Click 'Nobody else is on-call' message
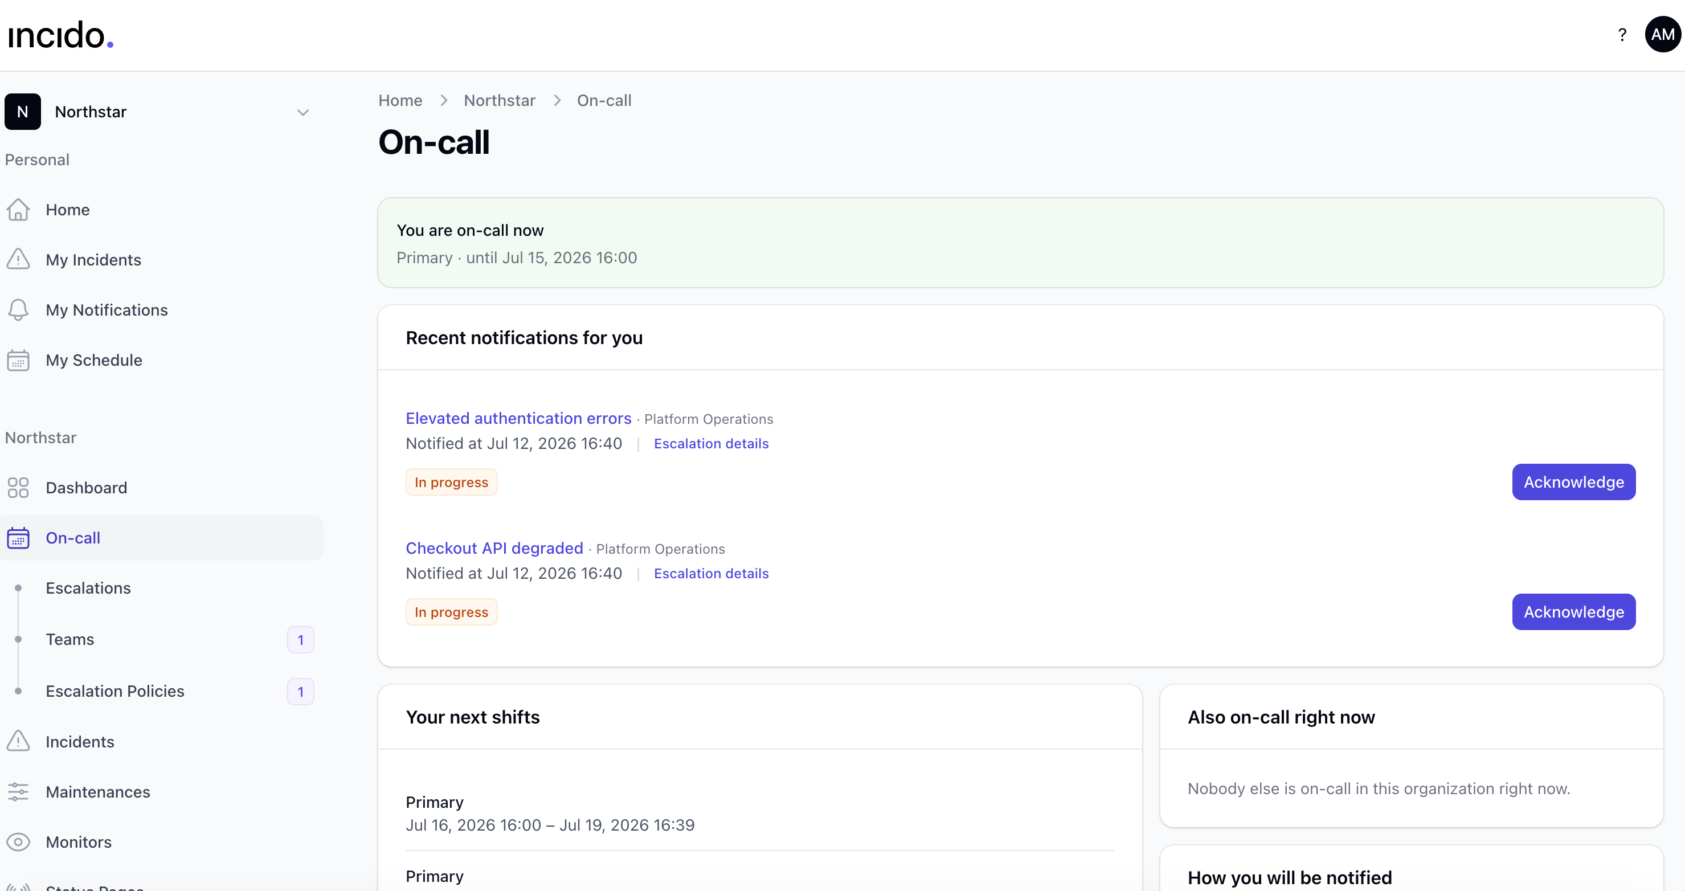The height and width of the screenshot is (891, 1685). point(1378,789)
